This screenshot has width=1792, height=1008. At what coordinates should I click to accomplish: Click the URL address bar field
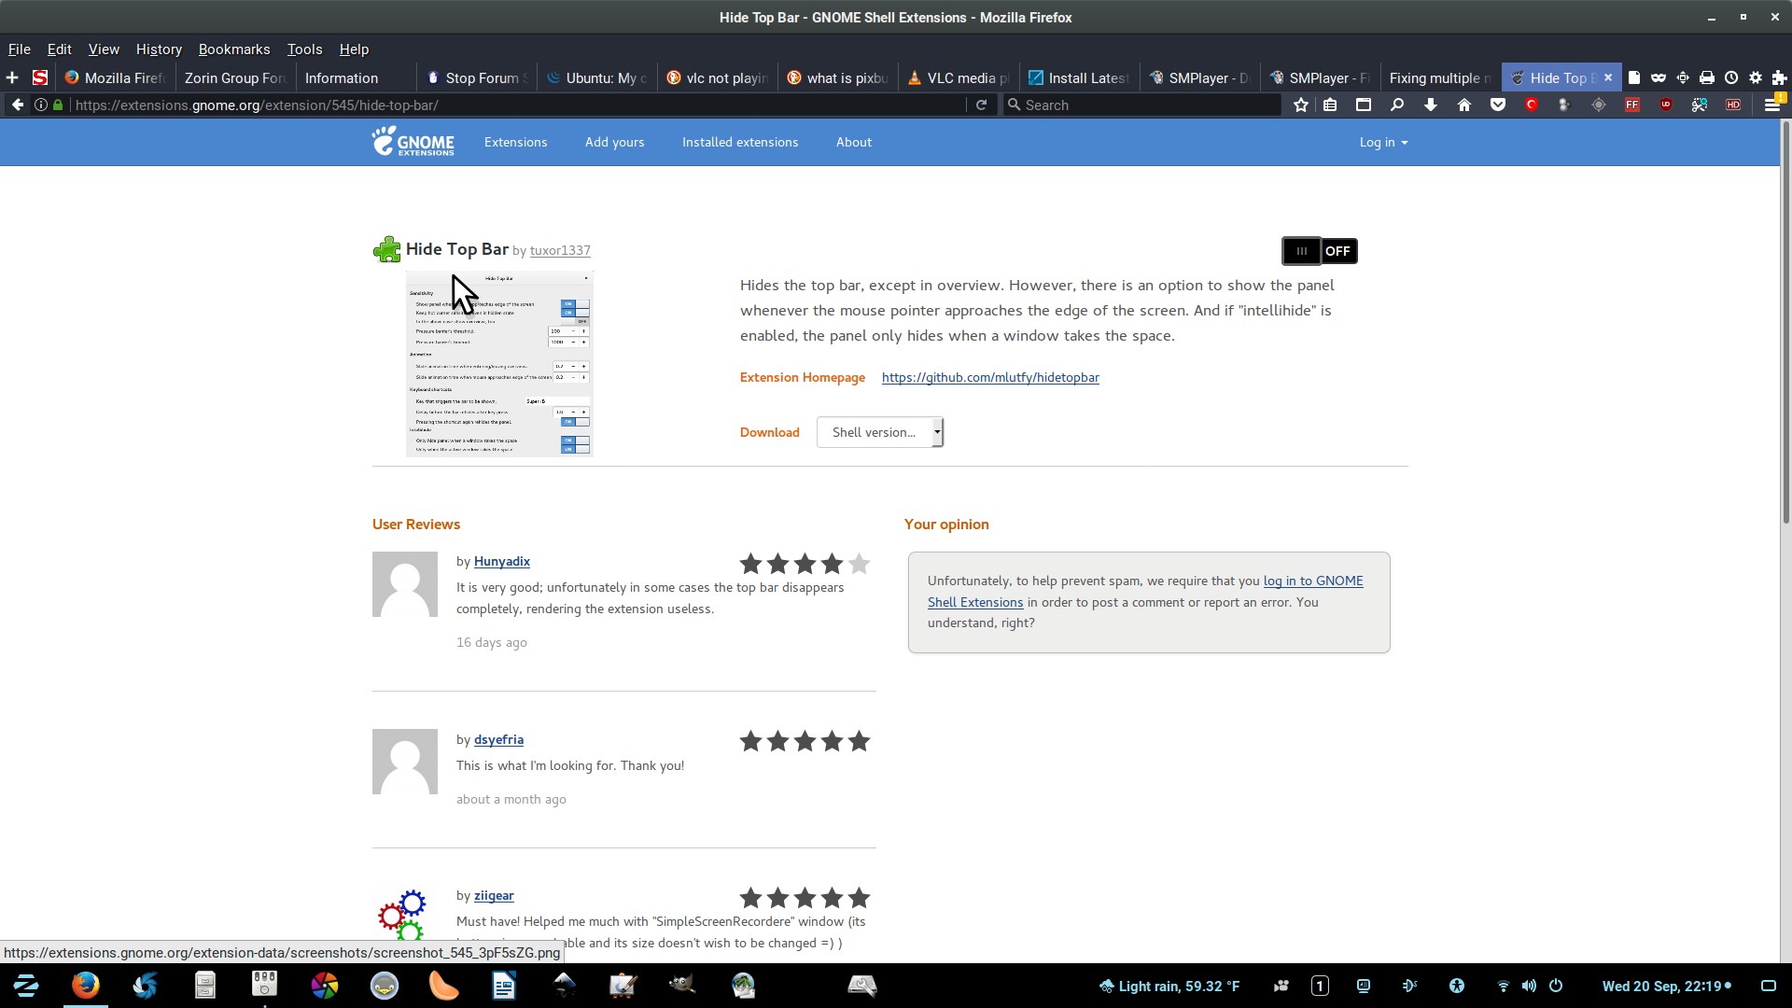pyautogui.click(x=518, y=105)
